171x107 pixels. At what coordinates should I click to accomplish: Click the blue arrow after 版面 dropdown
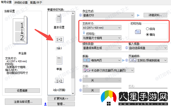(123, 60)
